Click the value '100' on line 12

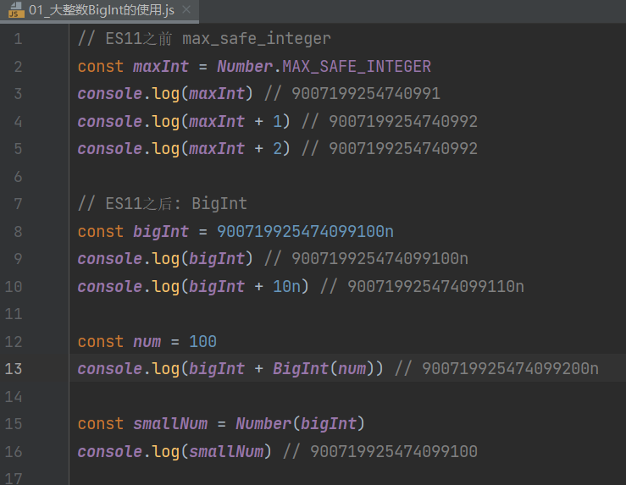202,341
